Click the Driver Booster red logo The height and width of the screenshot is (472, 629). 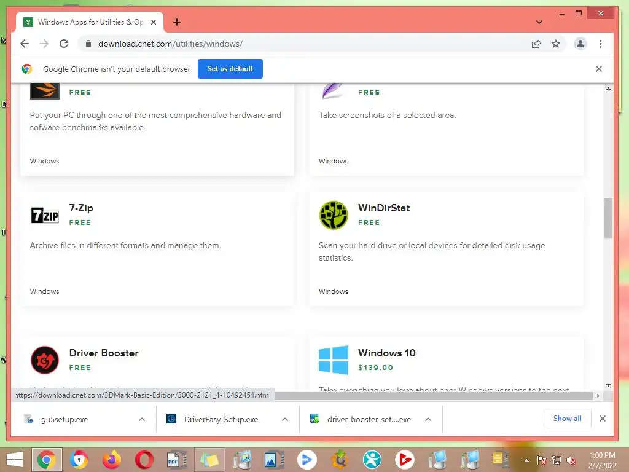pos(44,360)
